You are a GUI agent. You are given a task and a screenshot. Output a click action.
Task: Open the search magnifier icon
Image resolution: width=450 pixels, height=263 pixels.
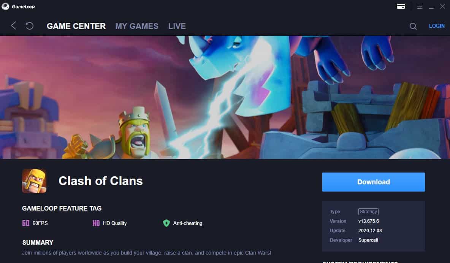413,26
